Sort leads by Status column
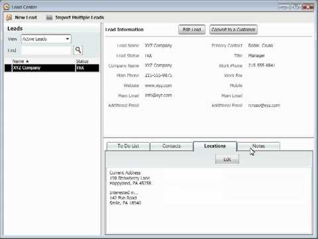 [x=82, y=61]
